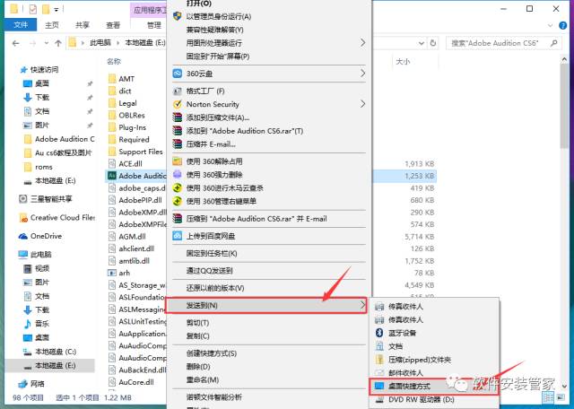This screenshot has width=574, height=409.
Task: Expand the 发送到(N) submenu arrow
Action: coord(362,306)
